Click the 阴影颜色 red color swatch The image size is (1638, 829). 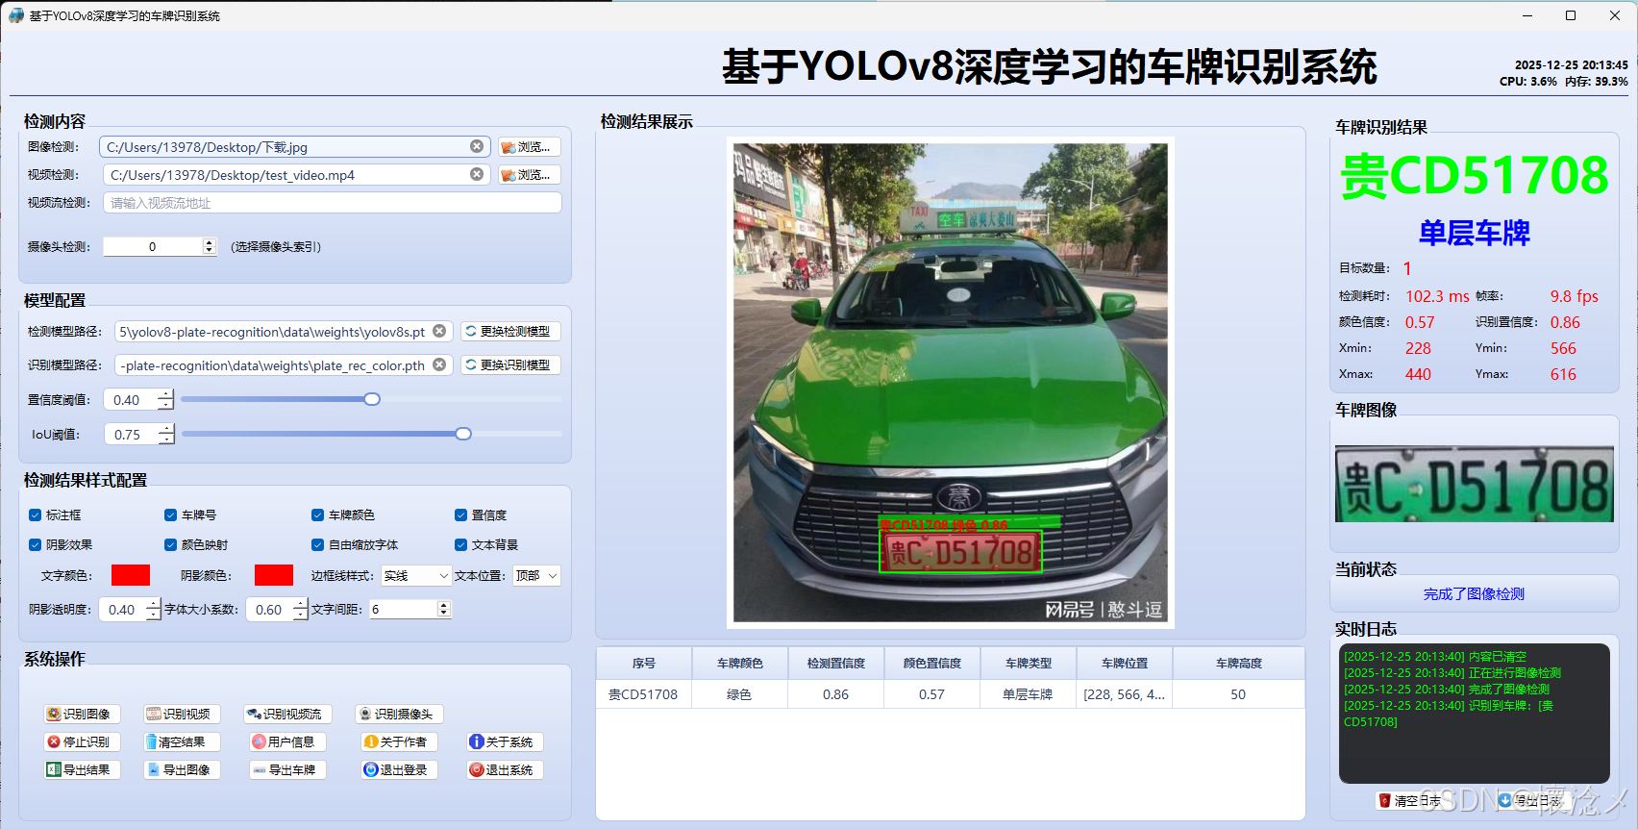[x=274, y=575]
